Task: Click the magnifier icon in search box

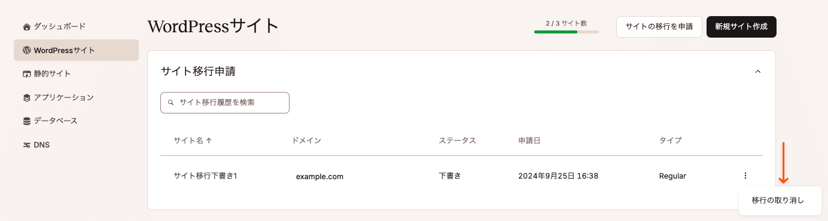Action: click(171, 103)
